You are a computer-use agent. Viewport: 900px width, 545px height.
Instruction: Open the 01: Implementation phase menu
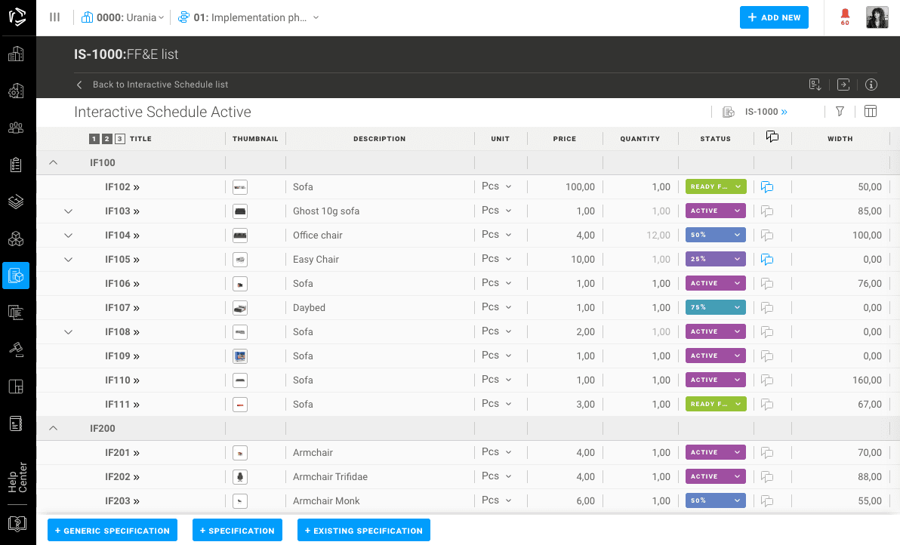249,17
